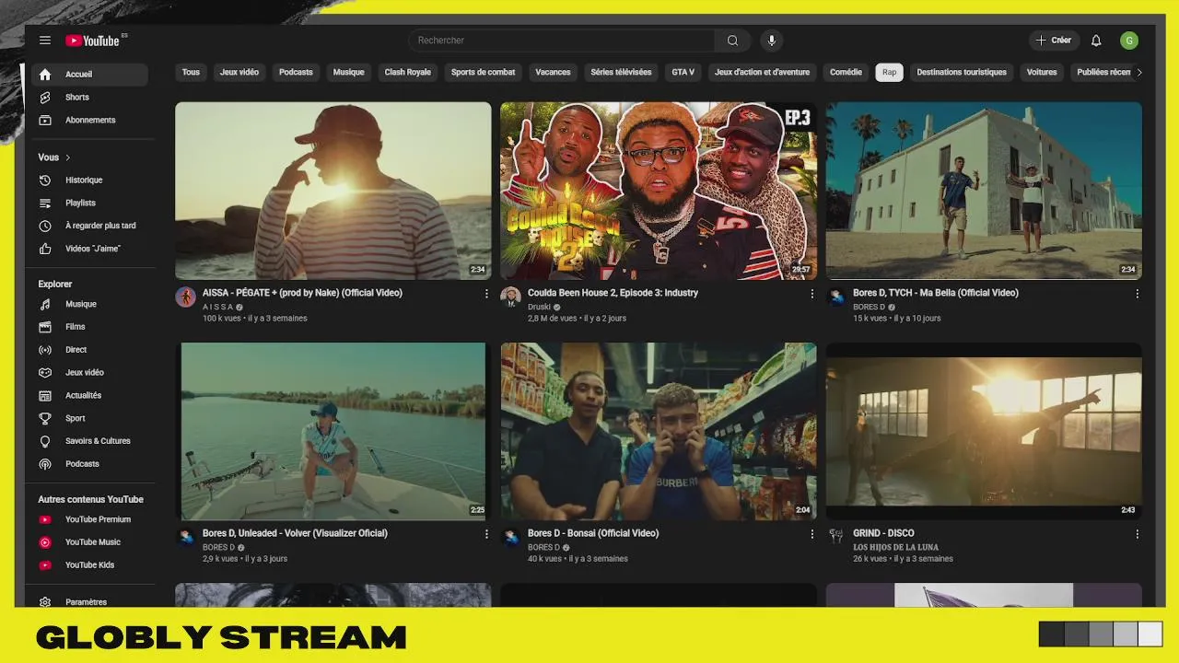This screenshot has height=663, width=1179.
Task: Open YouTube Kids link
Action: pyautogui.click(x=89, y=565)
